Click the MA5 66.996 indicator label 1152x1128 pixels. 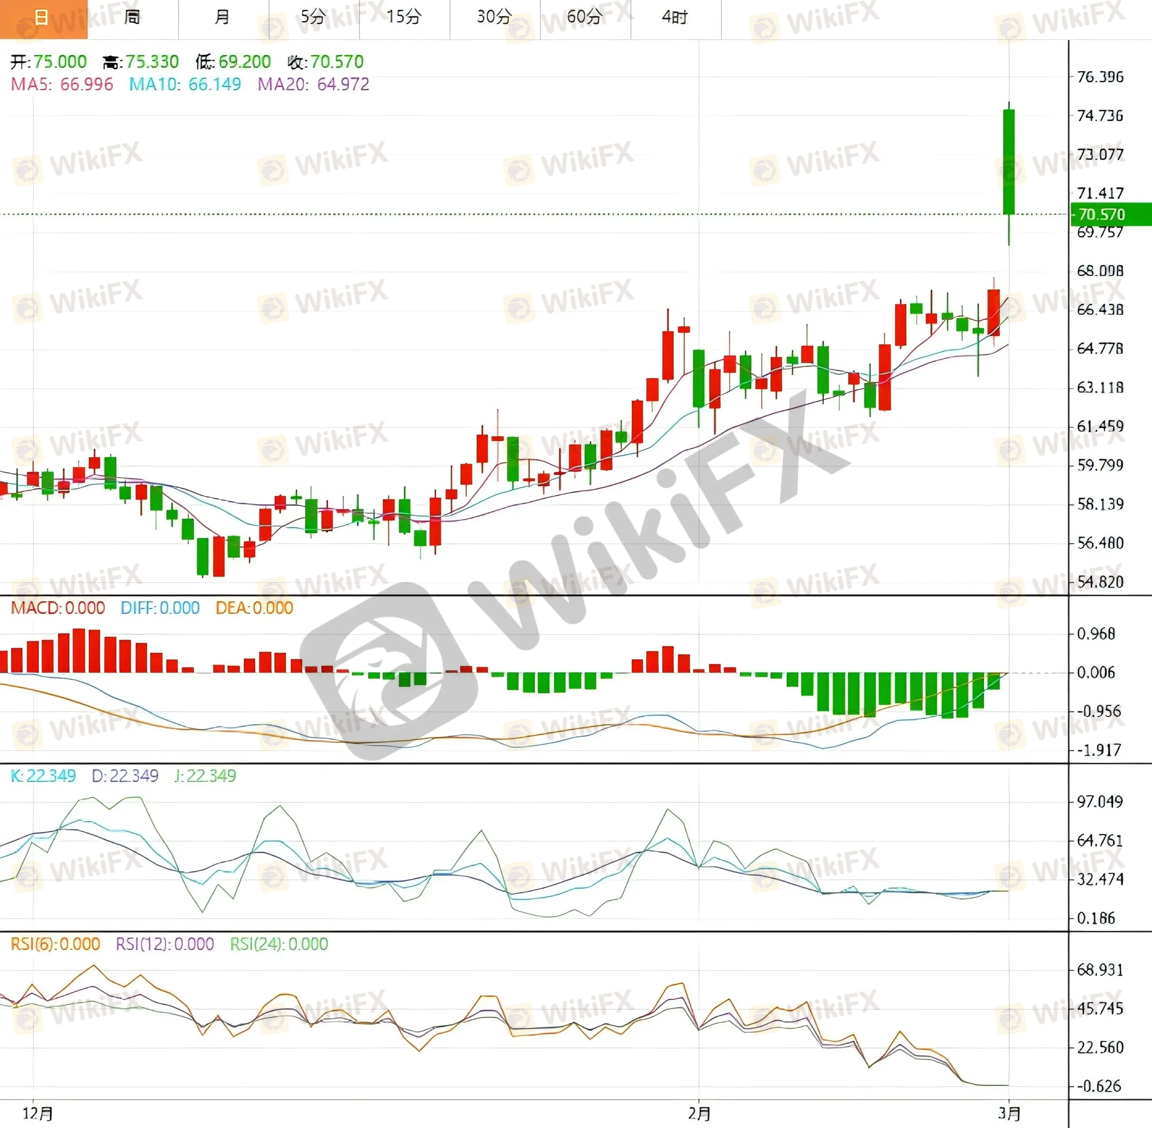62,84
